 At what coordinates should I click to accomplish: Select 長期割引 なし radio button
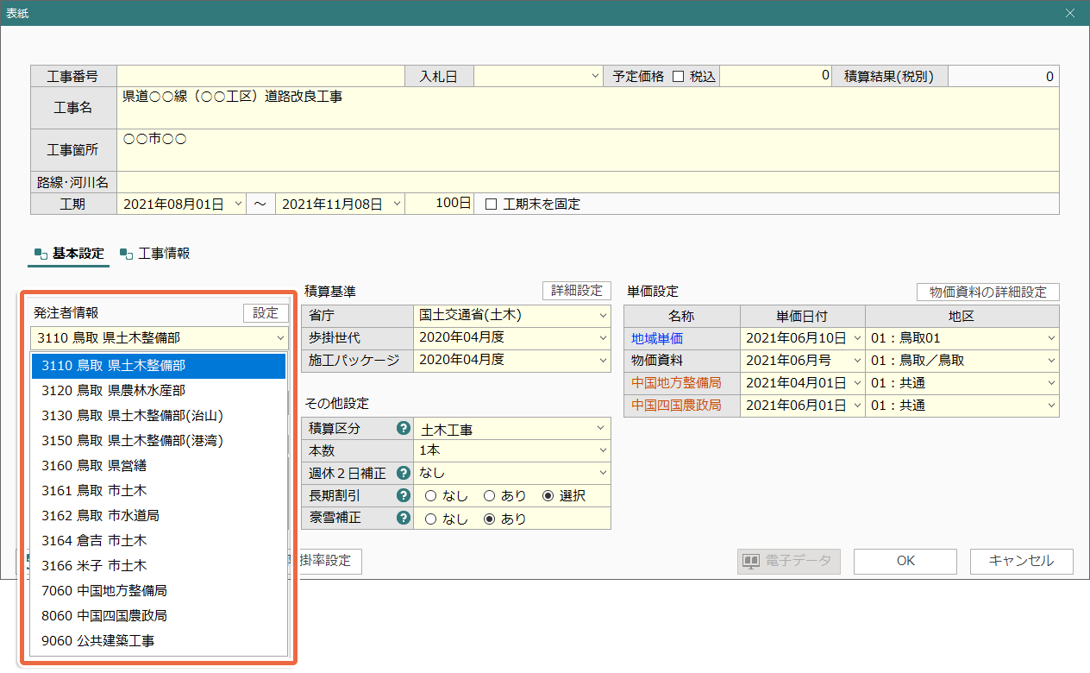point(430,496)
